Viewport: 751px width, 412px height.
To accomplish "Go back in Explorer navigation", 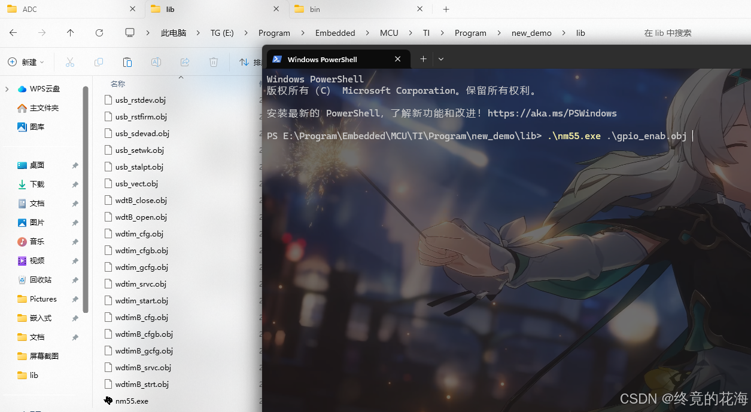I will [x=13, y=33].
